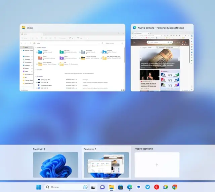Open Google Chrome from the taskbar
The height and width of the screenshot is (192, 215).
click(x=175, y=187)
